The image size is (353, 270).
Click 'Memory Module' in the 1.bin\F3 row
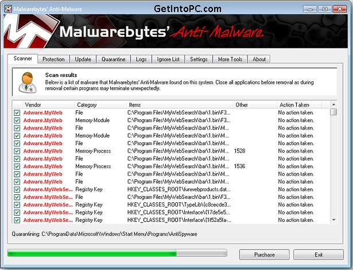pyautogui.click(x=92, y=120)
